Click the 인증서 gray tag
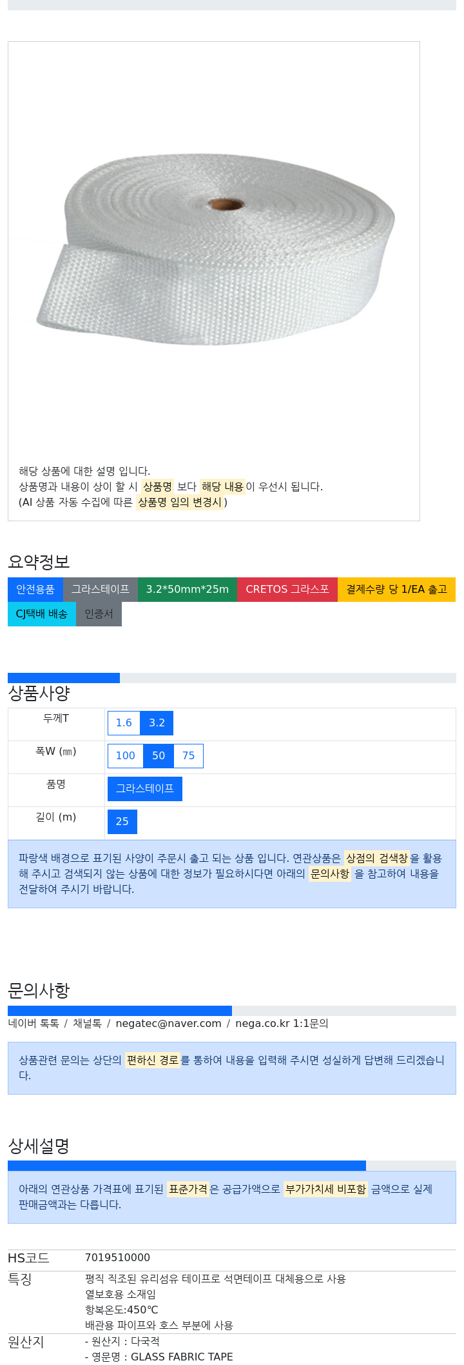464x1365 pixels. [99, 614]
